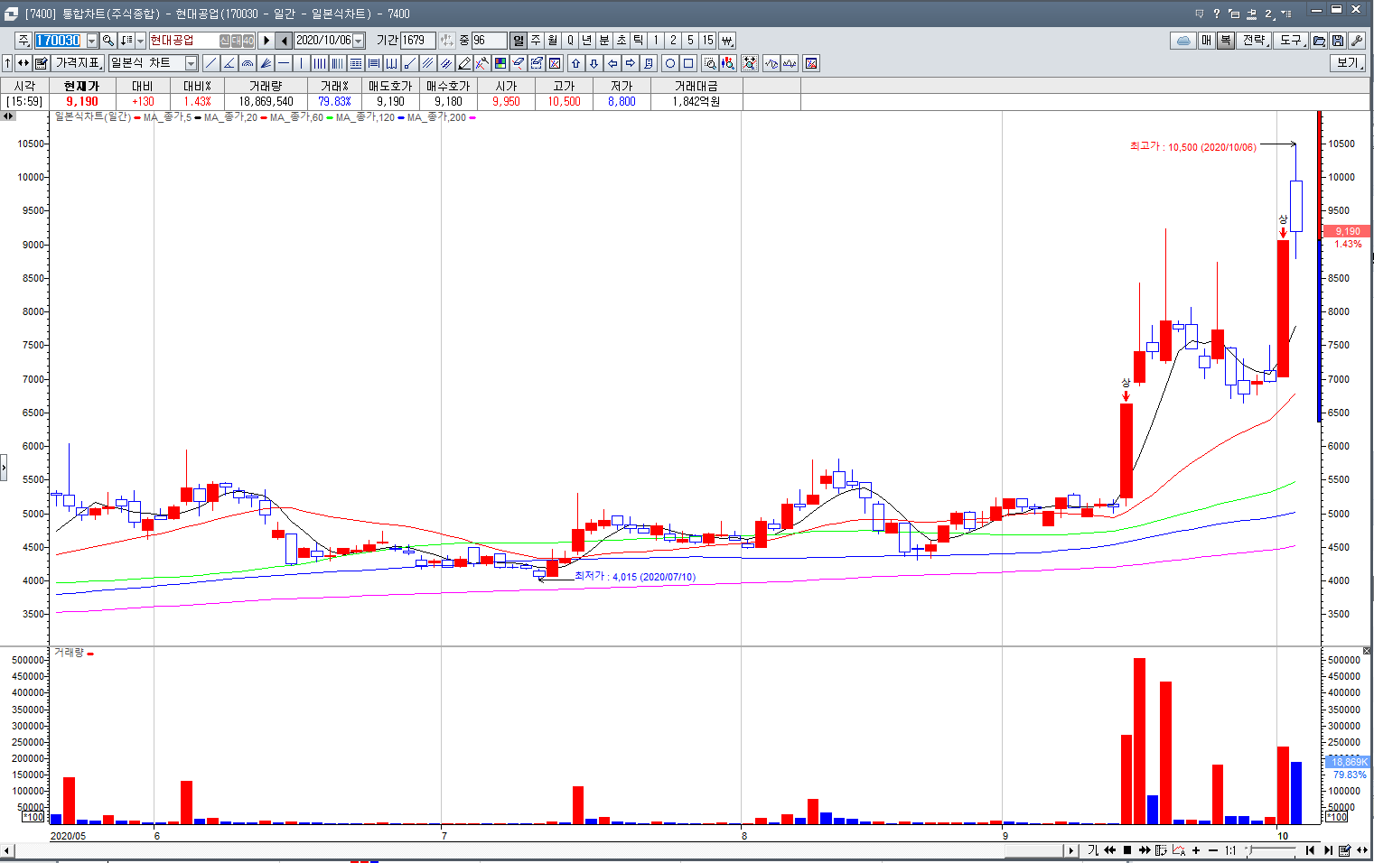Click the stock search magnifier icon
The image size is (1374, 863).
108,41
